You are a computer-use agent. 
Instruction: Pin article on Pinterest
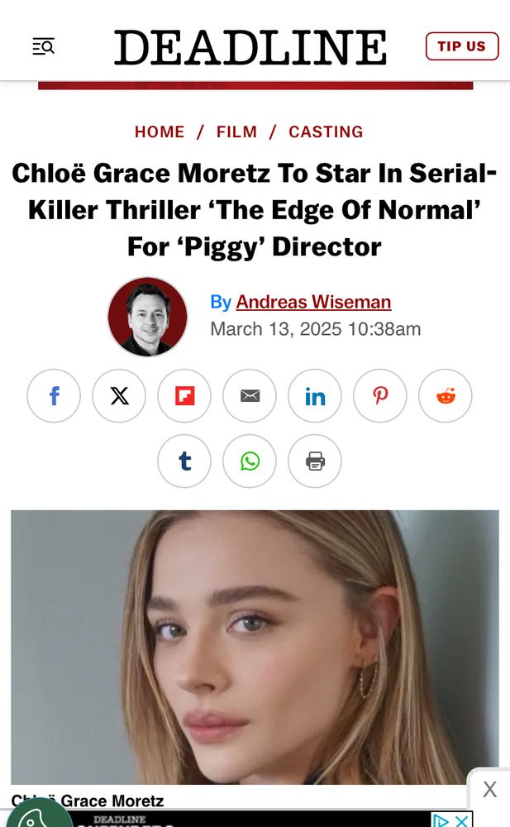[380, 396]
